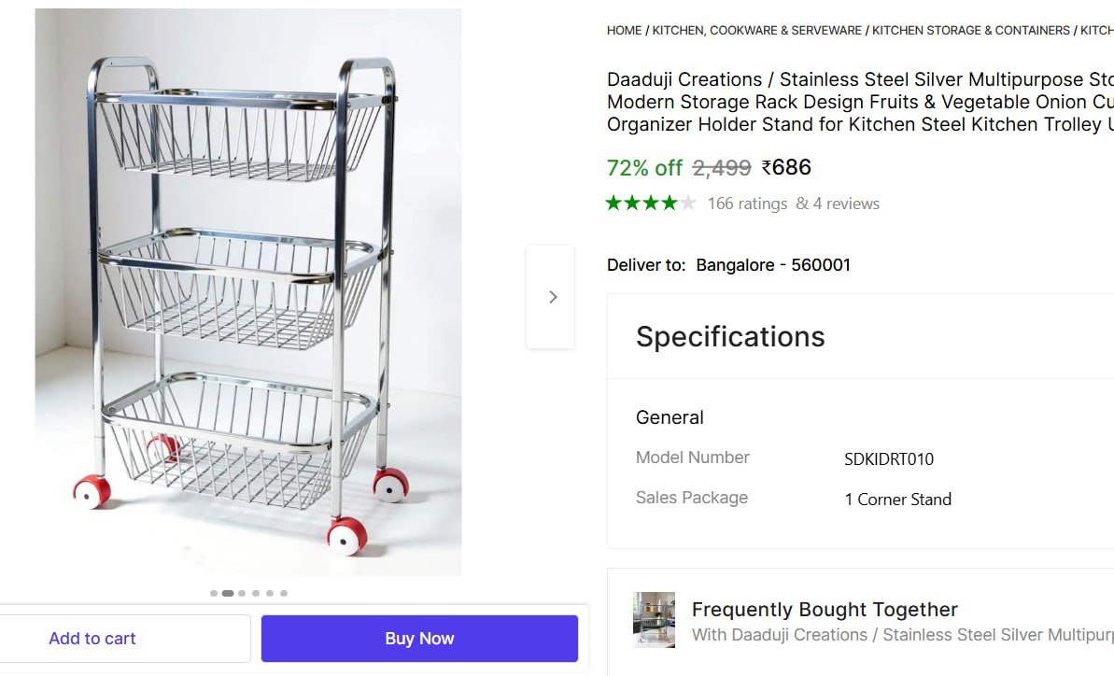
Task: Open Kitchen, Cookware & Serveware breadcrumb
Action: click(x=756, y=31)
